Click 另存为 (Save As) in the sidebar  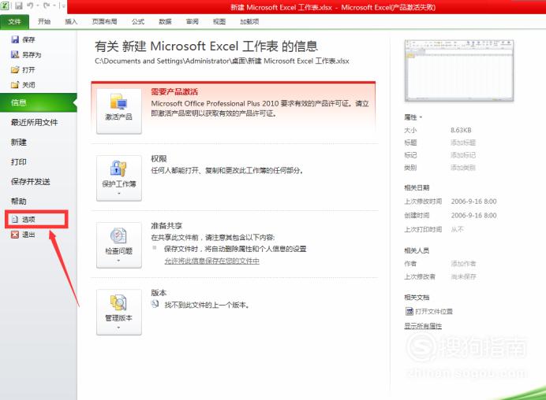[x=26, y=54]
